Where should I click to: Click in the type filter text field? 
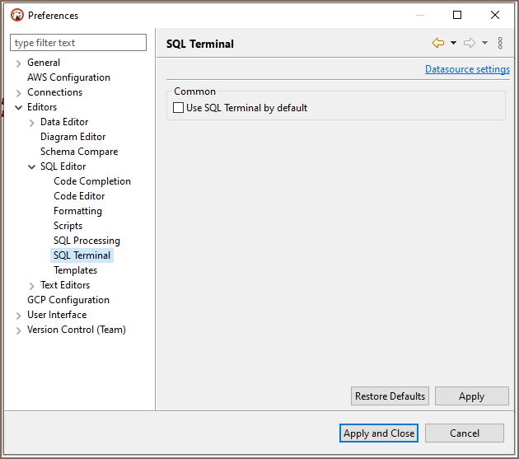point(78,43)
